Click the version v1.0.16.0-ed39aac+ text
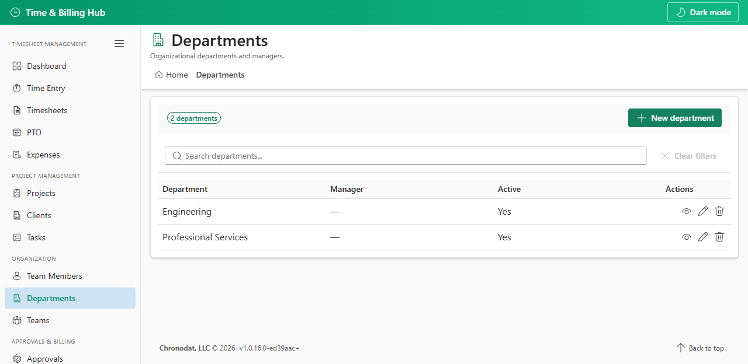 [x=269, y=348]
